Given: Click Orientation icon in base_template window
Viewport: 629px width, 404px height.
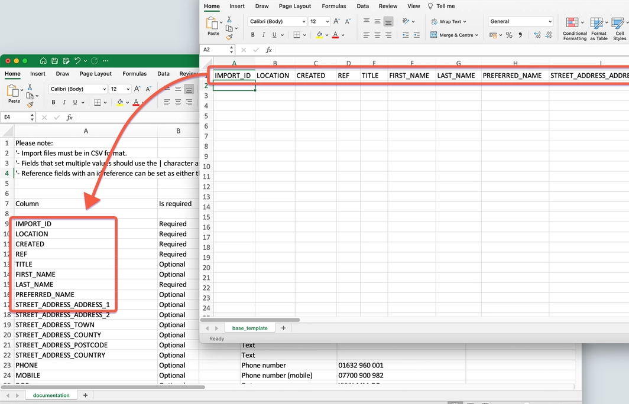Looking at the screenshot, I should click(x=406, y=21).
